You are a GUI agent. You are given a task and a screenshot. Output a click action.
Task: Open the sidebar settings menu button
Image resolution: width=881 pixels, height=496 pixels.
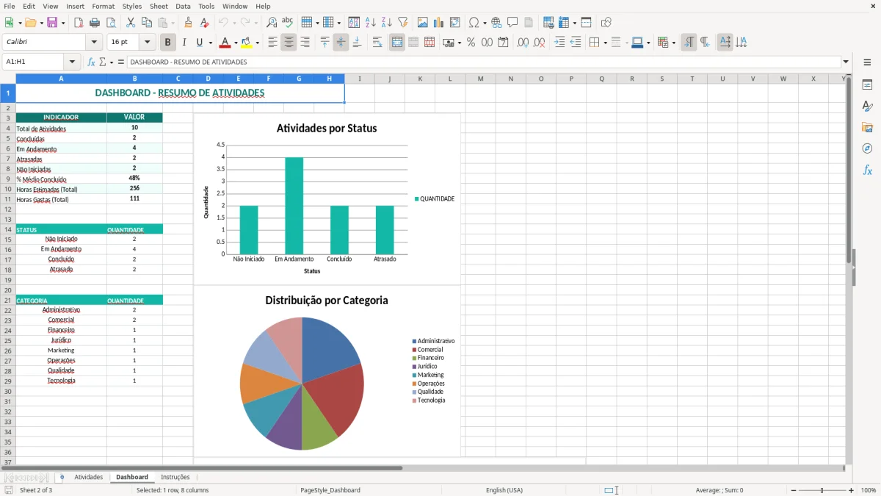867,62
